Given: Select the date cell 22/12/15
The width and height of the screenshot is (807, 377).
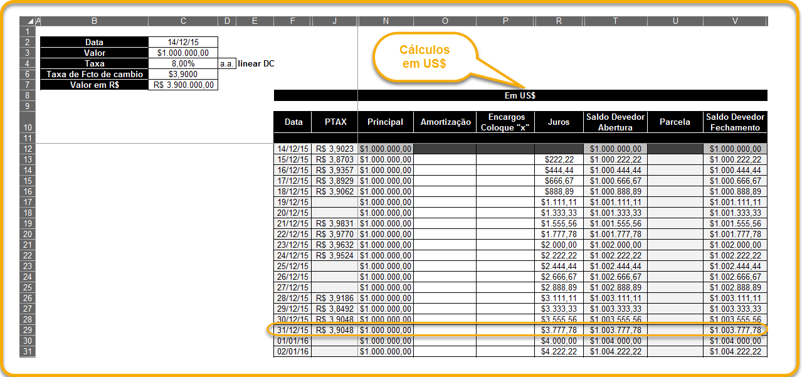Looking at the screenshot, I should click(x=293, y=234).
